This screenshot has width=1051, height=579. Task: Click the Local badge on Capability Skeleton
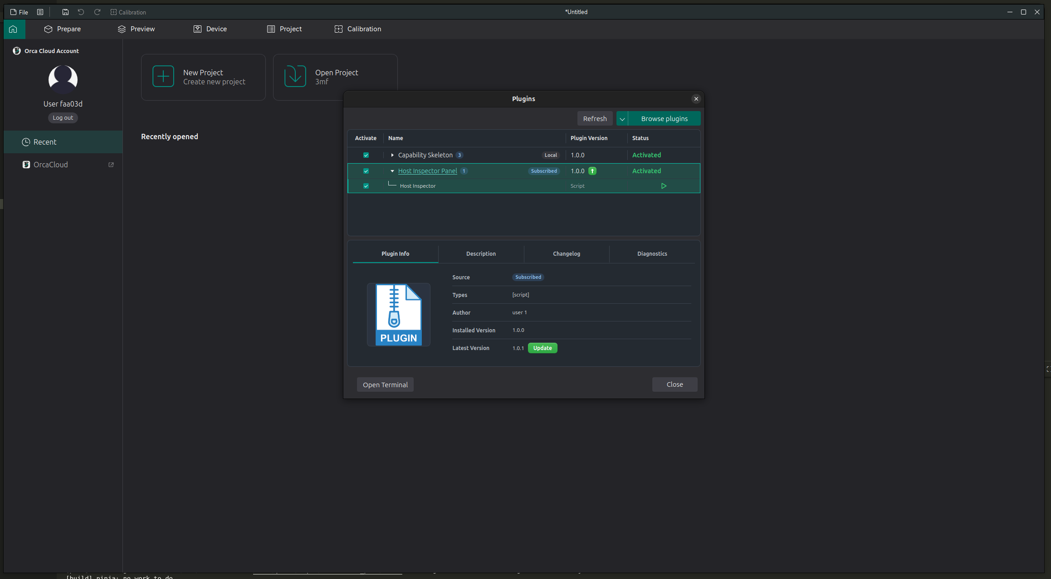tap(551, 155)
